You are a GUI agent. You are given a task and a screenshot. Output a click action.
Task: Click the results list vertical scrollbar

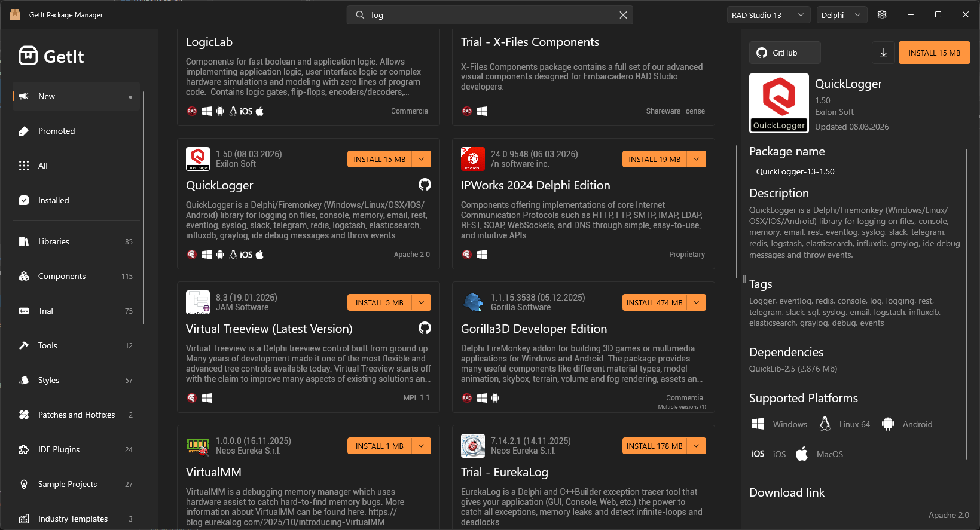click(737, 212)
